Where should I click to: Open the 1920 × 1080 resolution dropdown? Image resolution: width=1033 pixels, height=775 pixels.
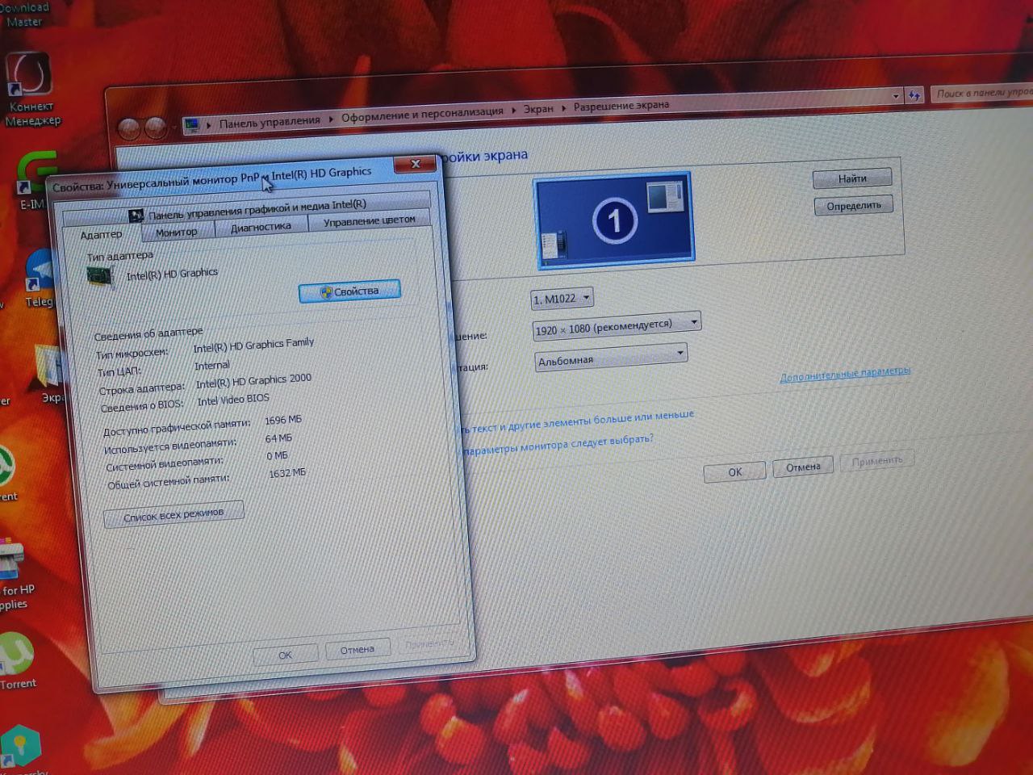point(617,326)
